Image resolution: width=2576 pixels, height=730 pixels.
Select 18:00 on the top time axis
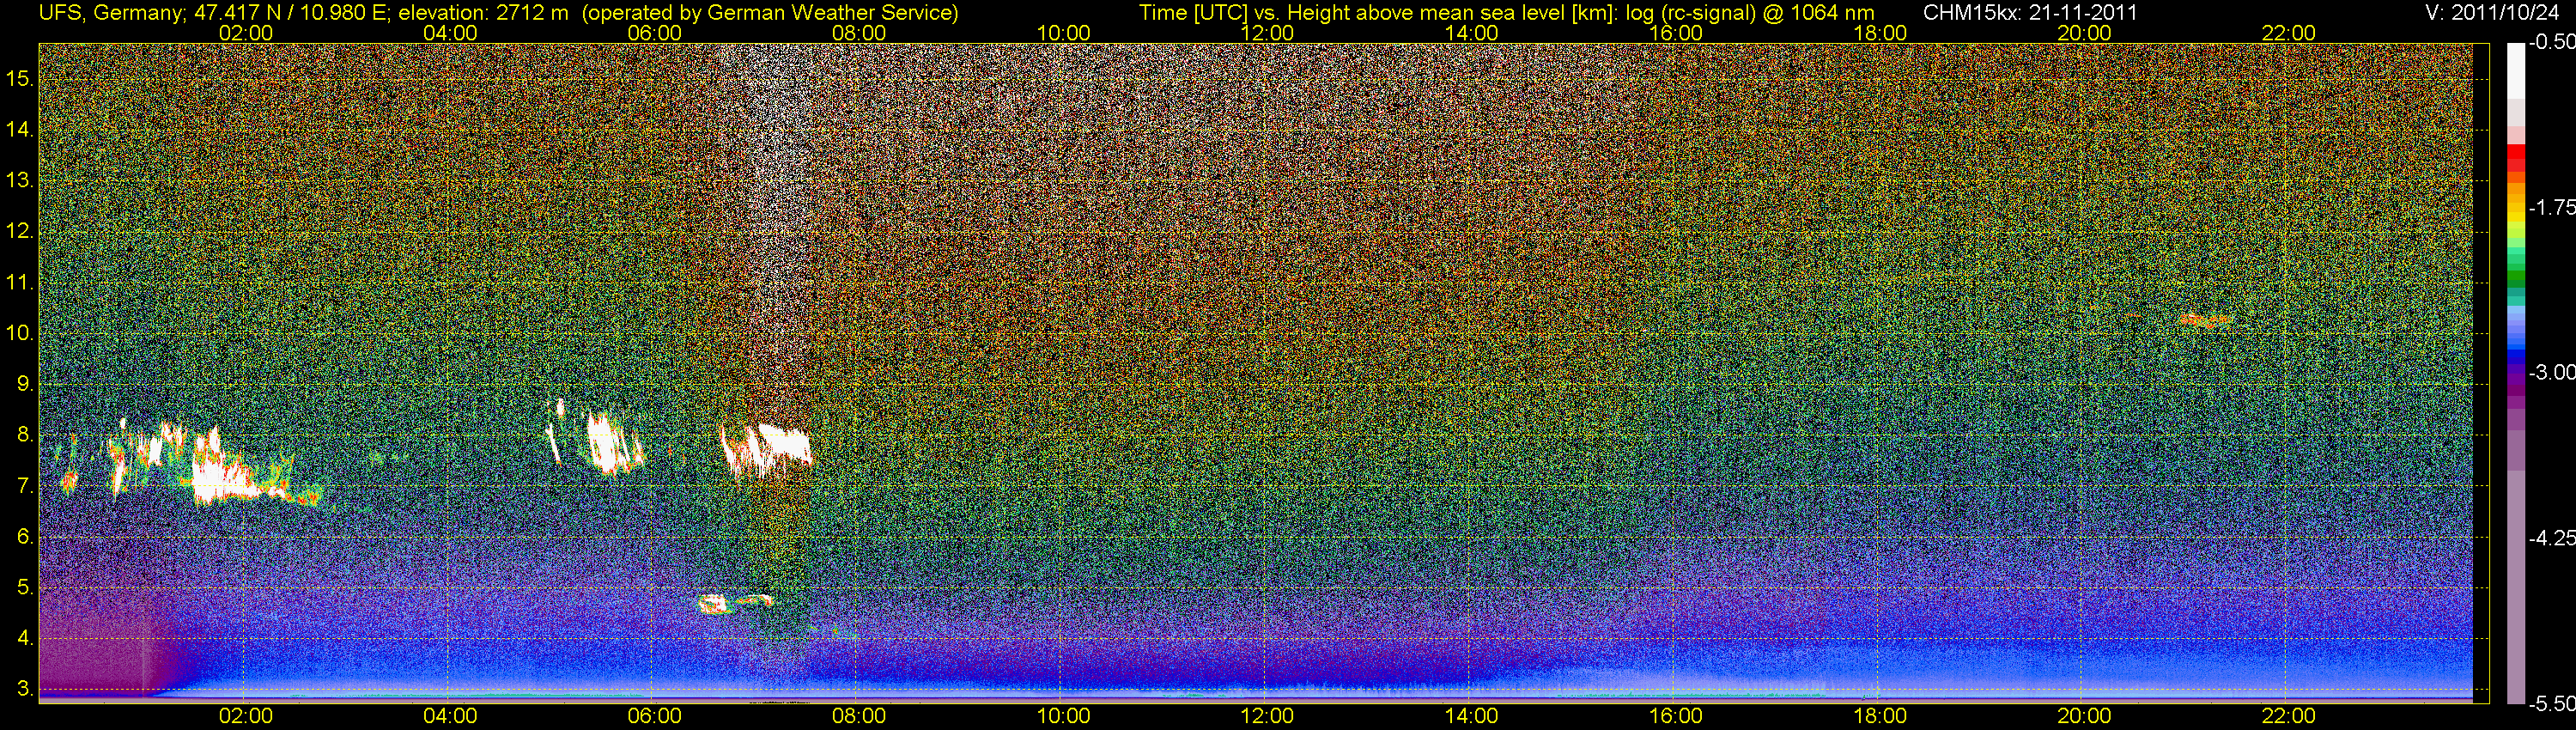coord(1880,33)
